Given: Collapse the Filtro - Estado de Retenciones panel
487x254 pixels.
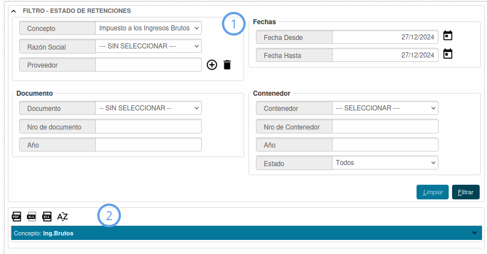Looking at the screenshot, I should click(x=14, y=11).
